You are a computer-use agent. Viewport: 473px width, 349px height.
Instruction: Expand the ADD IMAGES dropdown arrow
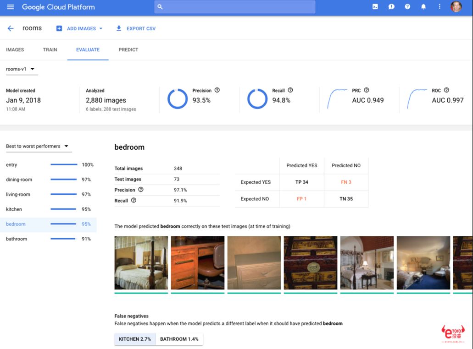(x=101, y=28)
